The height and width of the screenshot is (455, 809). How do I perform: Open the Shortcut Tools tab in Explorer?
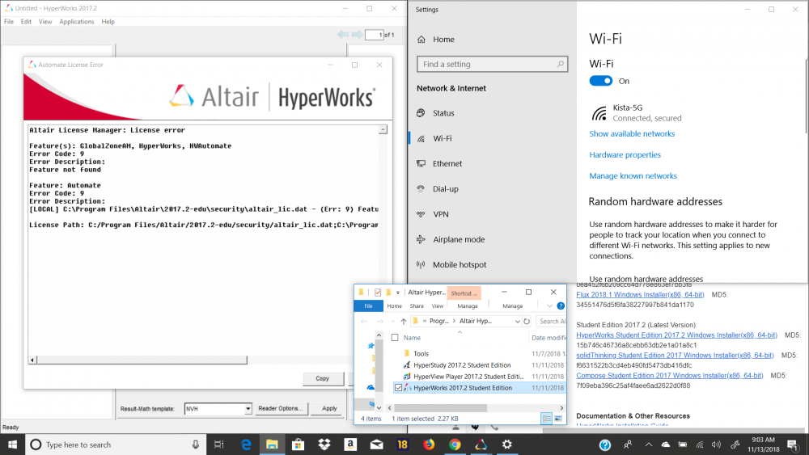(x=464, y=293)
